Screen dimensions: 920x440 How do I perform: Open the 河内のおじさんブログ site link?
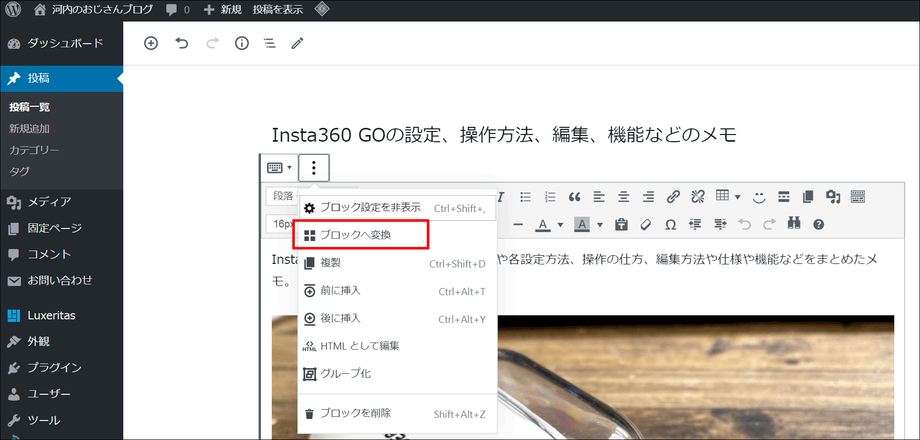tap(93, 9)
